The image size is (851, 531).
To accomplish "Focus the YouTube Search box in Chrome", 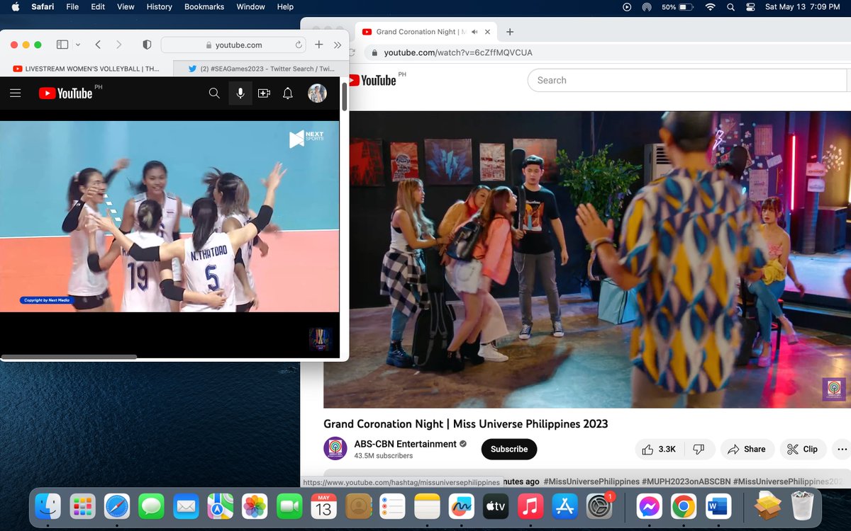I will [x=688, y=80].
